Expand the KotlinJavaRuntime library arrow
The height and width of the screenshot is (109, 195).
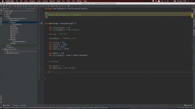(x=5, y=53)
